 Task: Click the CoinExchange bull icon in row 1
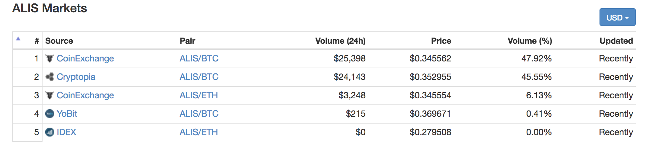[x=50, y=58]
